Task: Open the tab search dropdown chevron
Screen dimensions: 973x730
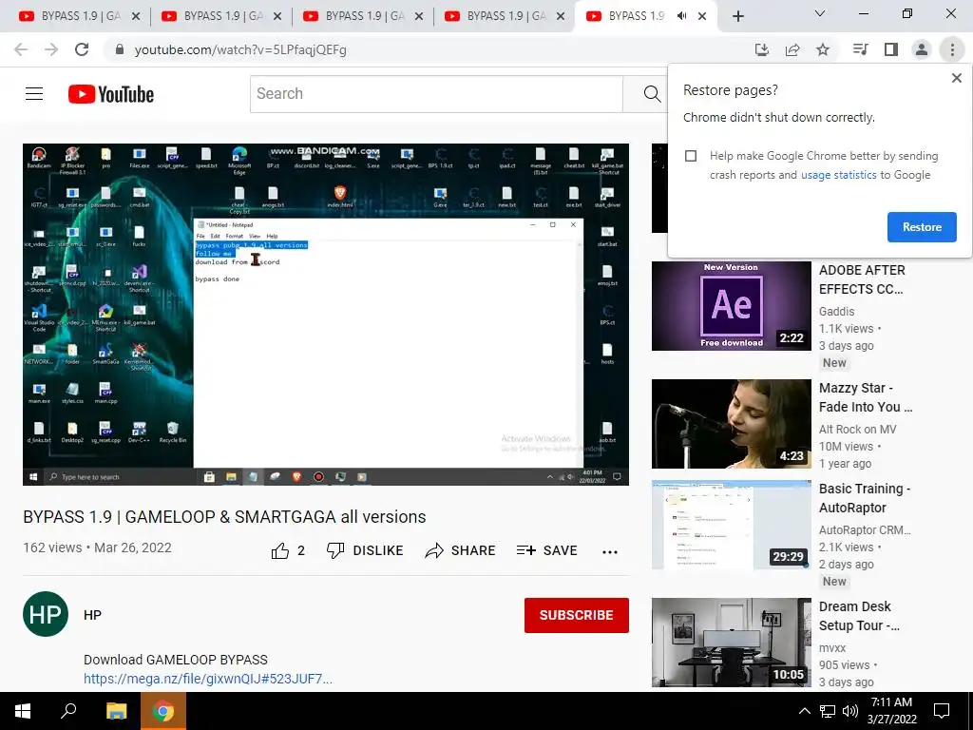Action: point(820,13)
